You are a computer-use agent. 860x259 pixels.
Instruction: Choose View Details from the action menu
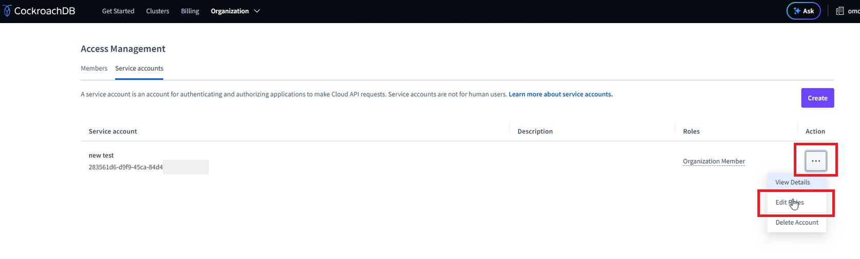pos(796,182)
